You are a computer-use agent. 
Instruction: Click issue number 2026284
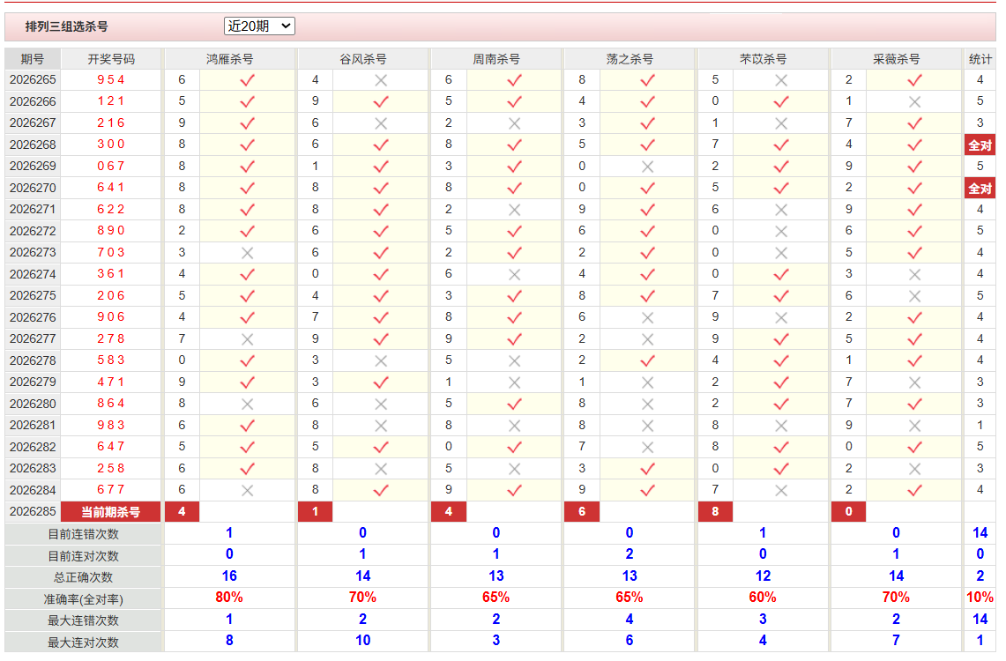click(33, 490)
